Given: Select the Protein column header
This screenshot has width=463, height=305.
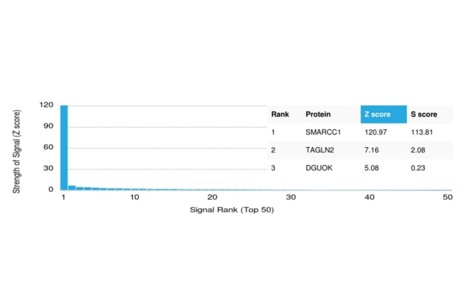Looking at the screenshot, I should (318, 115).
